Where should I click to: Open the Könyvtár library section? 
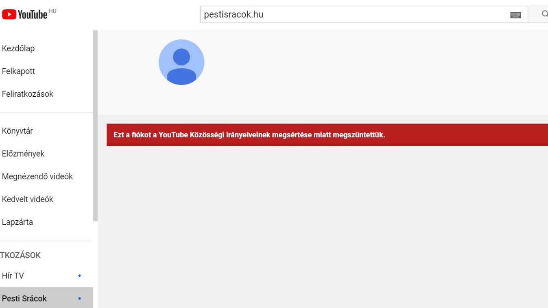17,131
